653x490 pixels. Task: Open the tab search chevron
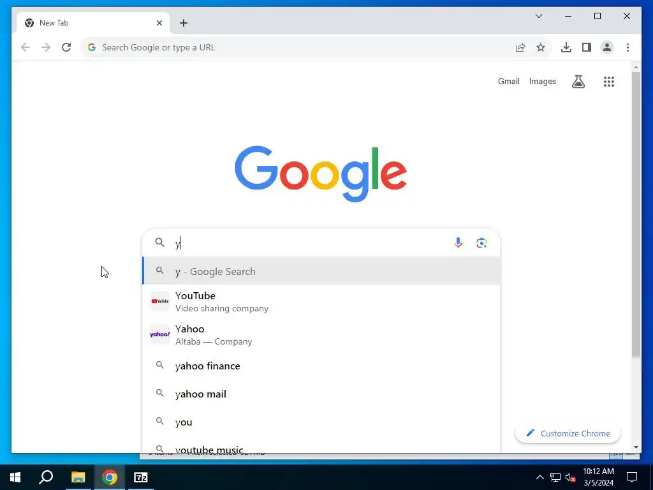tap(539, 16)
